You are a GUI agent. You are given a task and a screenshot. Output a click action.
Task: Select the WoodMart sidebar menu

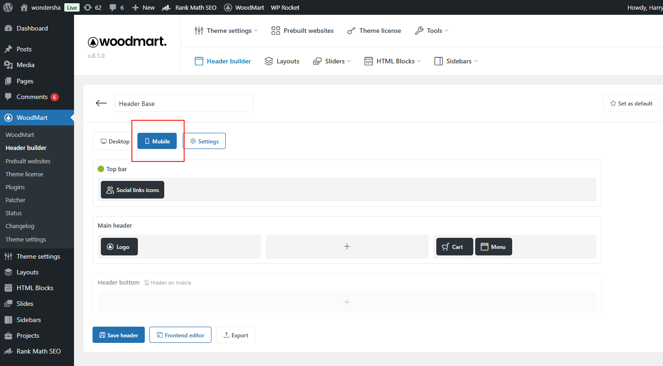coord(37,118)
